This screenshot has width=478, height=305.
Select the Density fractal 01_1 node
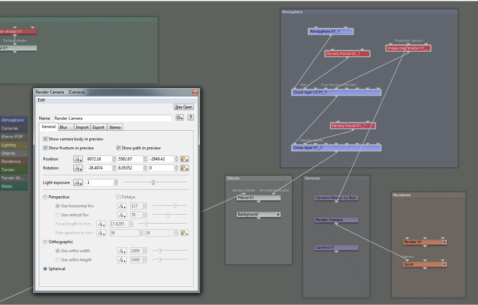pos(352,126)
